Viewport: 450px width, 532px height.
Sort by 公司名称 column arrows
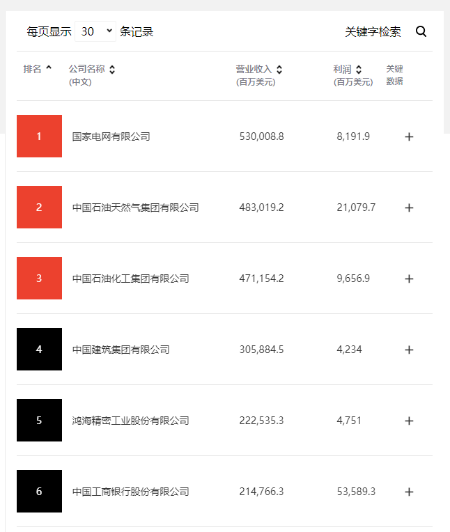[x=112, y=70]
